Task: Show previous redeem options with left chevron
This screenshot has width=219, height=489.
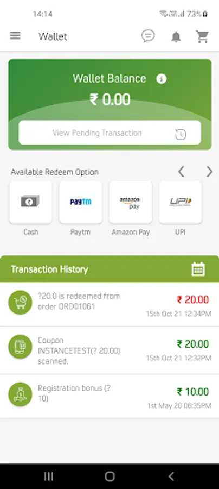Action: 181,172
